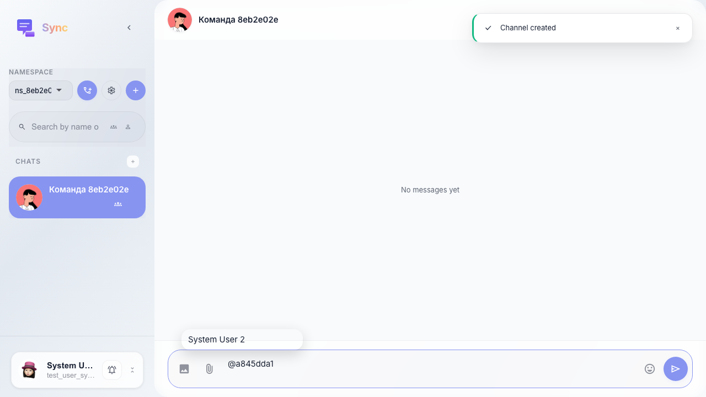Click the Команда 8eb2e02e header title
Viewport: 706px width, 397px height.
point(238,20)
